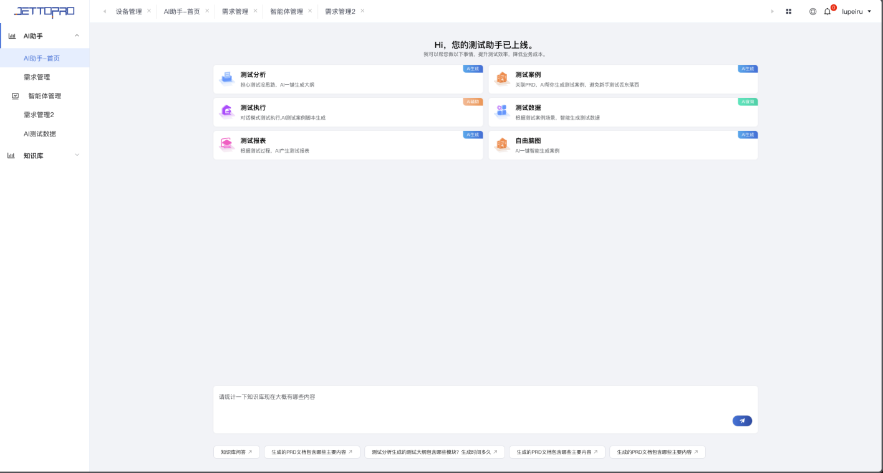
Task: Click the 测试分析 card icon
Action: 227,79
